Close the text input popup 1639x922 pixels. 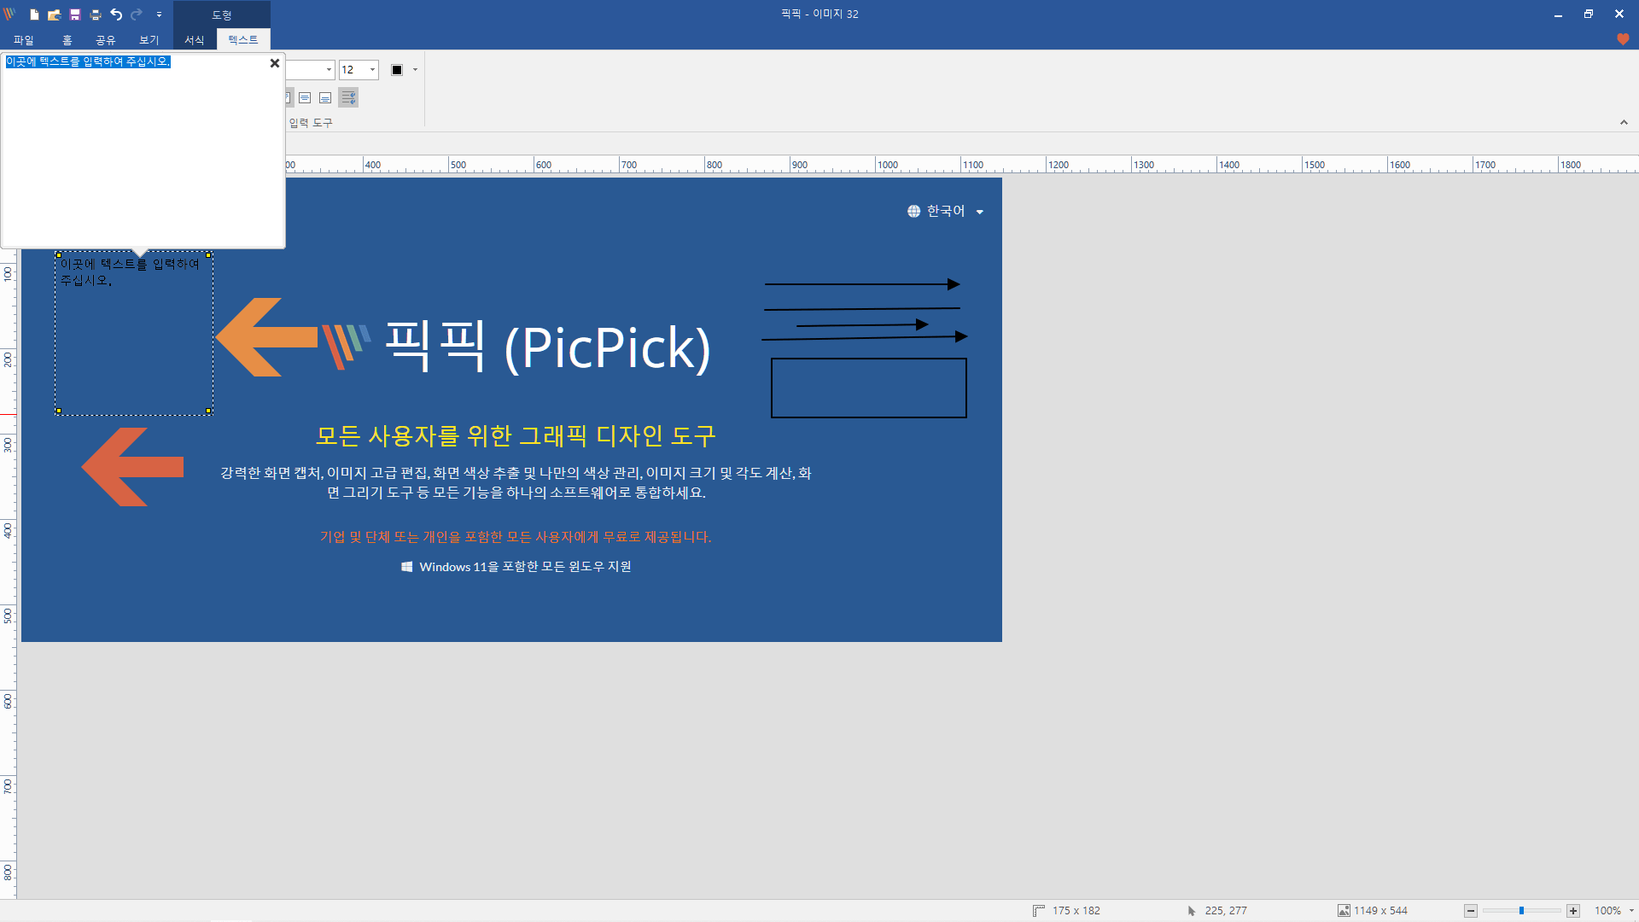(274, 63)
